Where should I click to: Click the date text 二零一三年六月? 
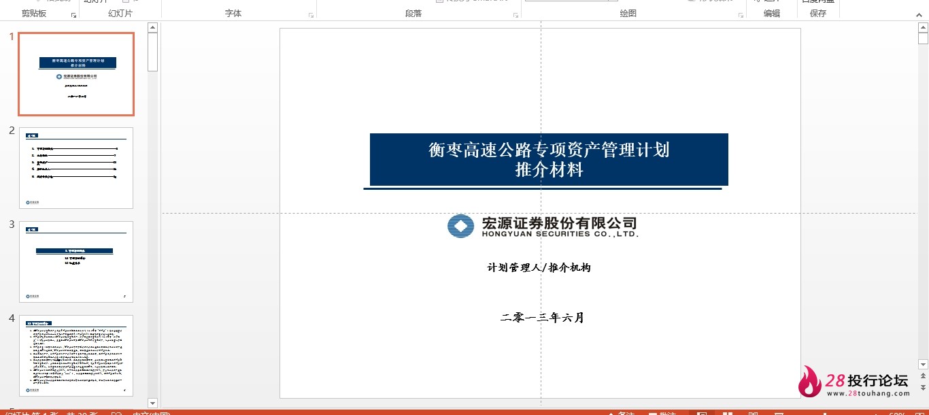tap(542, 317)
